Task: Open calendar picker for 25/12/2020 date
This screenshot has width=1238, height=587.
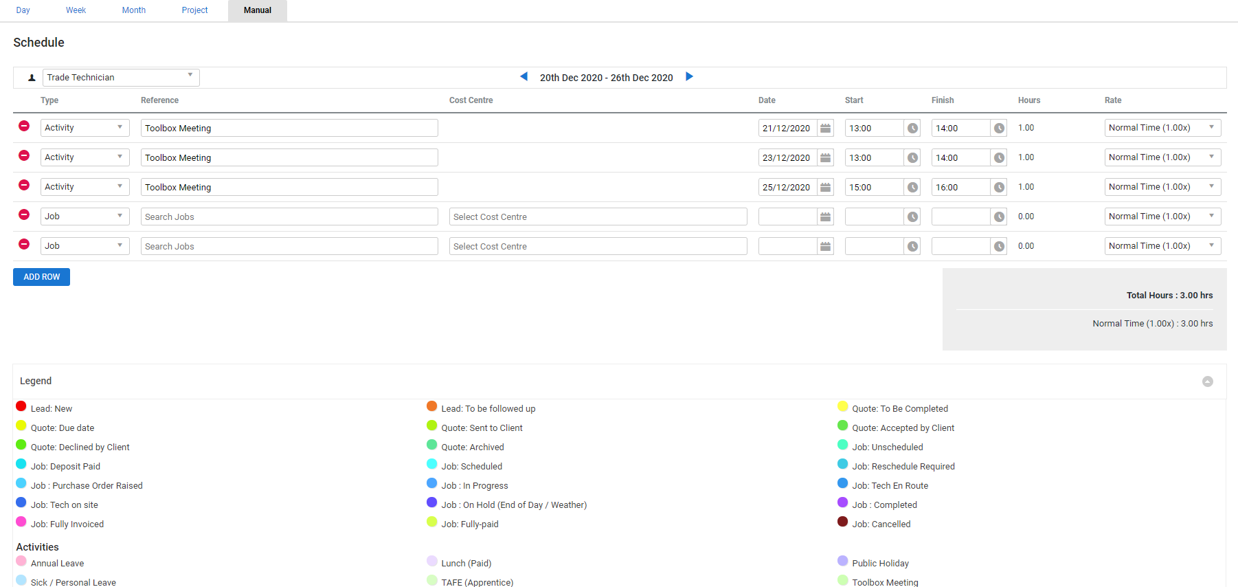Action: (x=826, y=187)
